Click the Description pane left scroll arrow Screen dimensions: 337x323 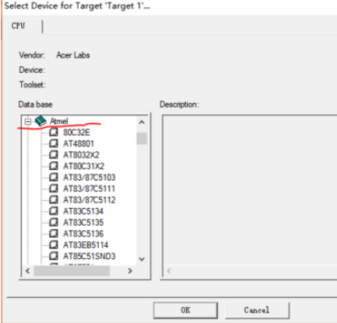[169, 270]
